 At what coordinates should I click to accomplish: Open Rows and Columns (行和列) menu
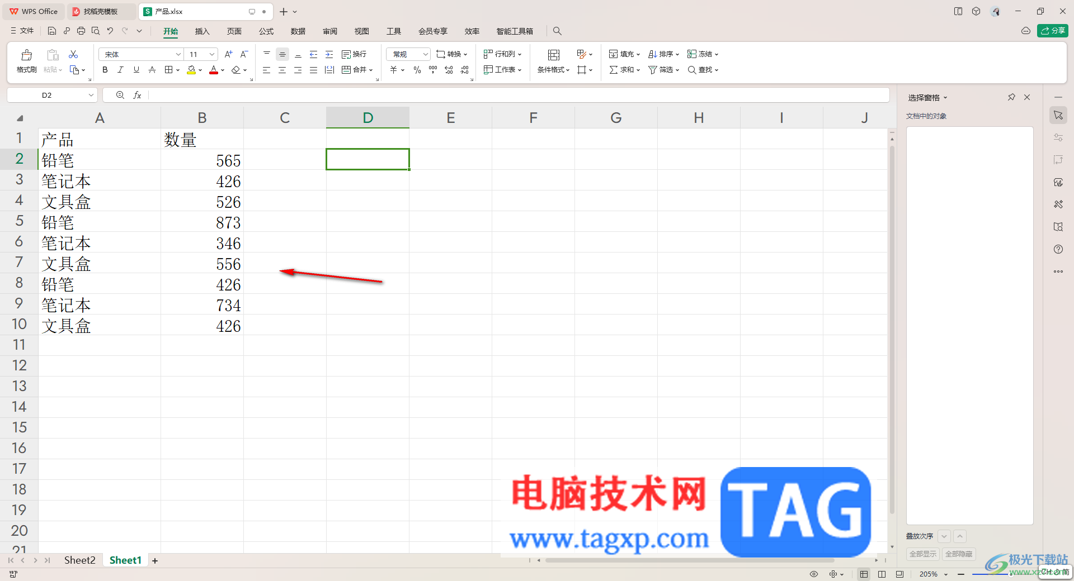[502, 54]
